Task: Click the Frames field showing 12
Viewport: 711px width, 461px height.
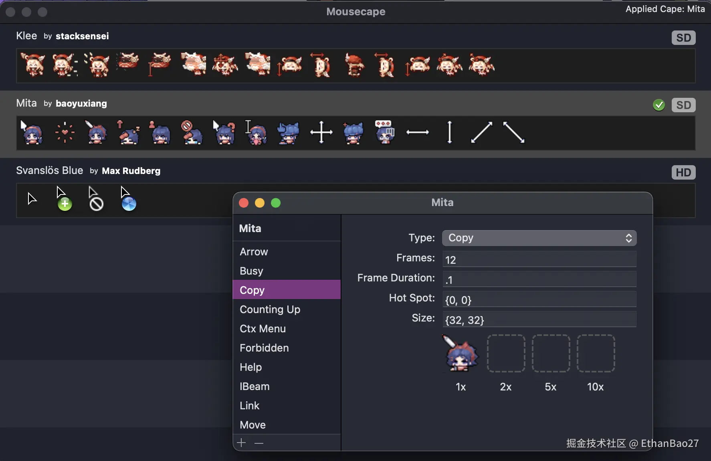Action: point(539,259)
